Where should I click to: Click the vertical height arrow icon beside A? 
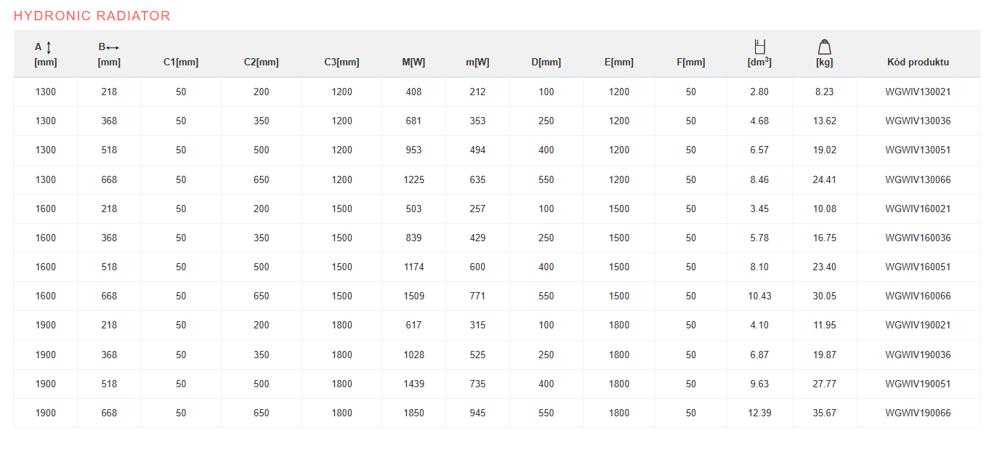pos(49,47)
